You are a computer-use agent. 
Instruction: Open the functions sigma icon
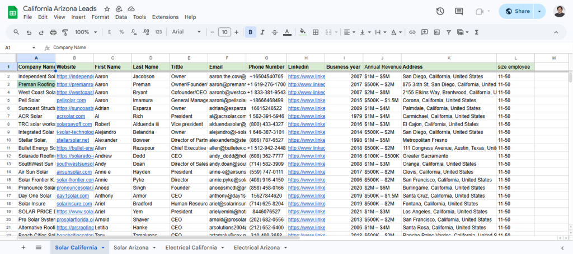click(x=477, y=32)
